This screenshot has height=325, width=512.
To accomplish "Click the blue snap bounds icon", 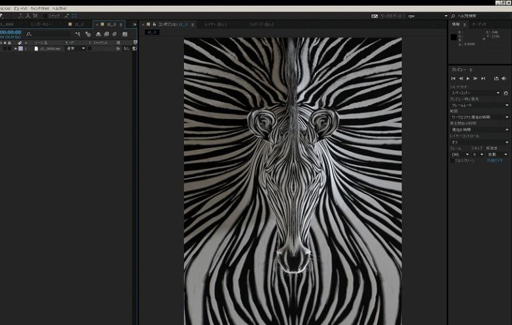I will (74, 16).
